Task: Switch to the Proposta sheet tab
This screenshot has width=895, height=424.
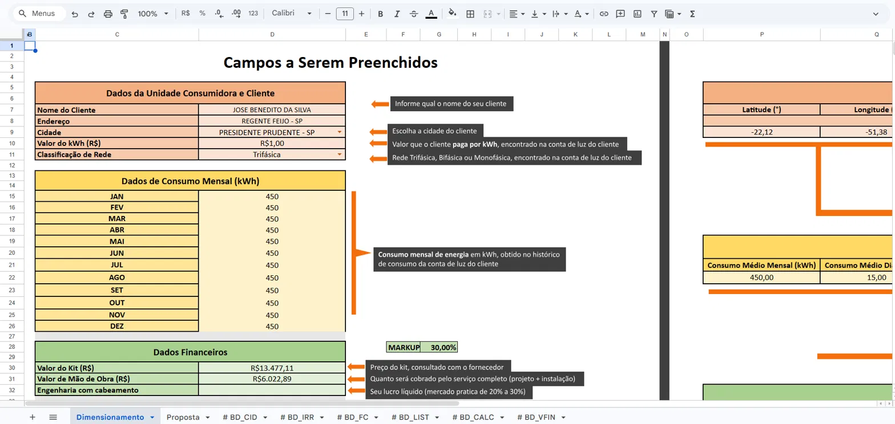Action: (x=188, y=417)
